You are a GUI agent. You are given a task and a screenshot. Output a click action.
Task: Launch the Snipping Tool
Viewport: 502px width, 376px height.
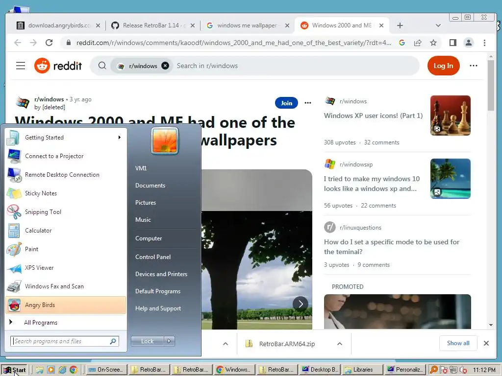[66, 211]
